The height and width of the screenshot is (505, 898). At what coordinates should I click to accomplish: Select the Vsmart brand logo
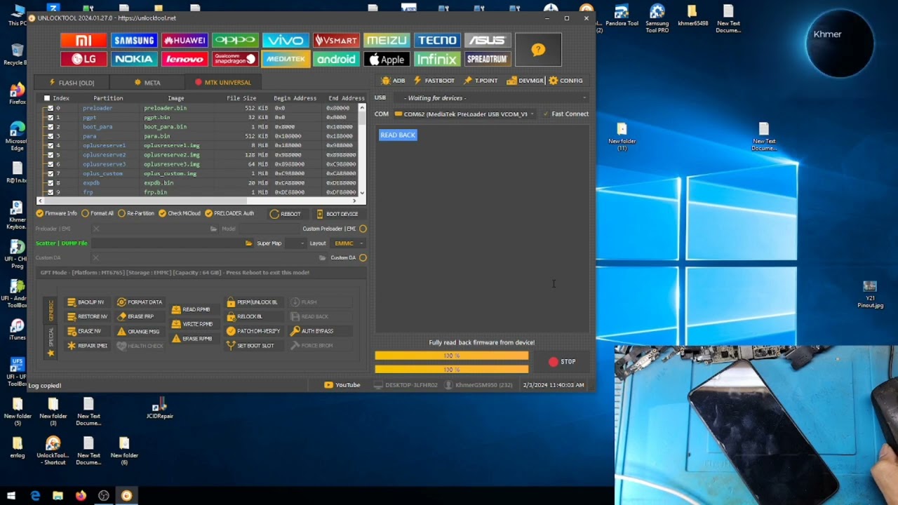pyautogui.click(x=336, y=40)
